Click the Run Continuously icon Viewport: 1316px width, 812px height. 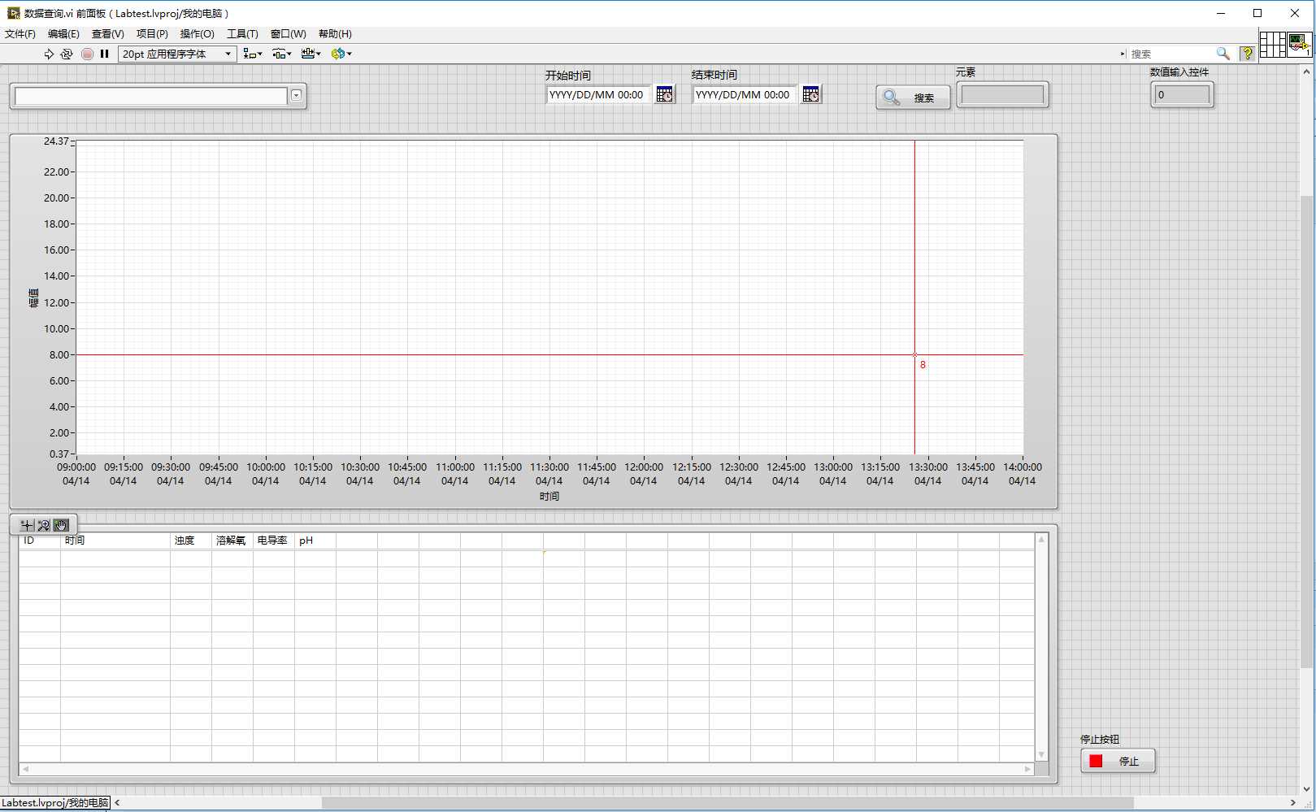click(67, 54)
